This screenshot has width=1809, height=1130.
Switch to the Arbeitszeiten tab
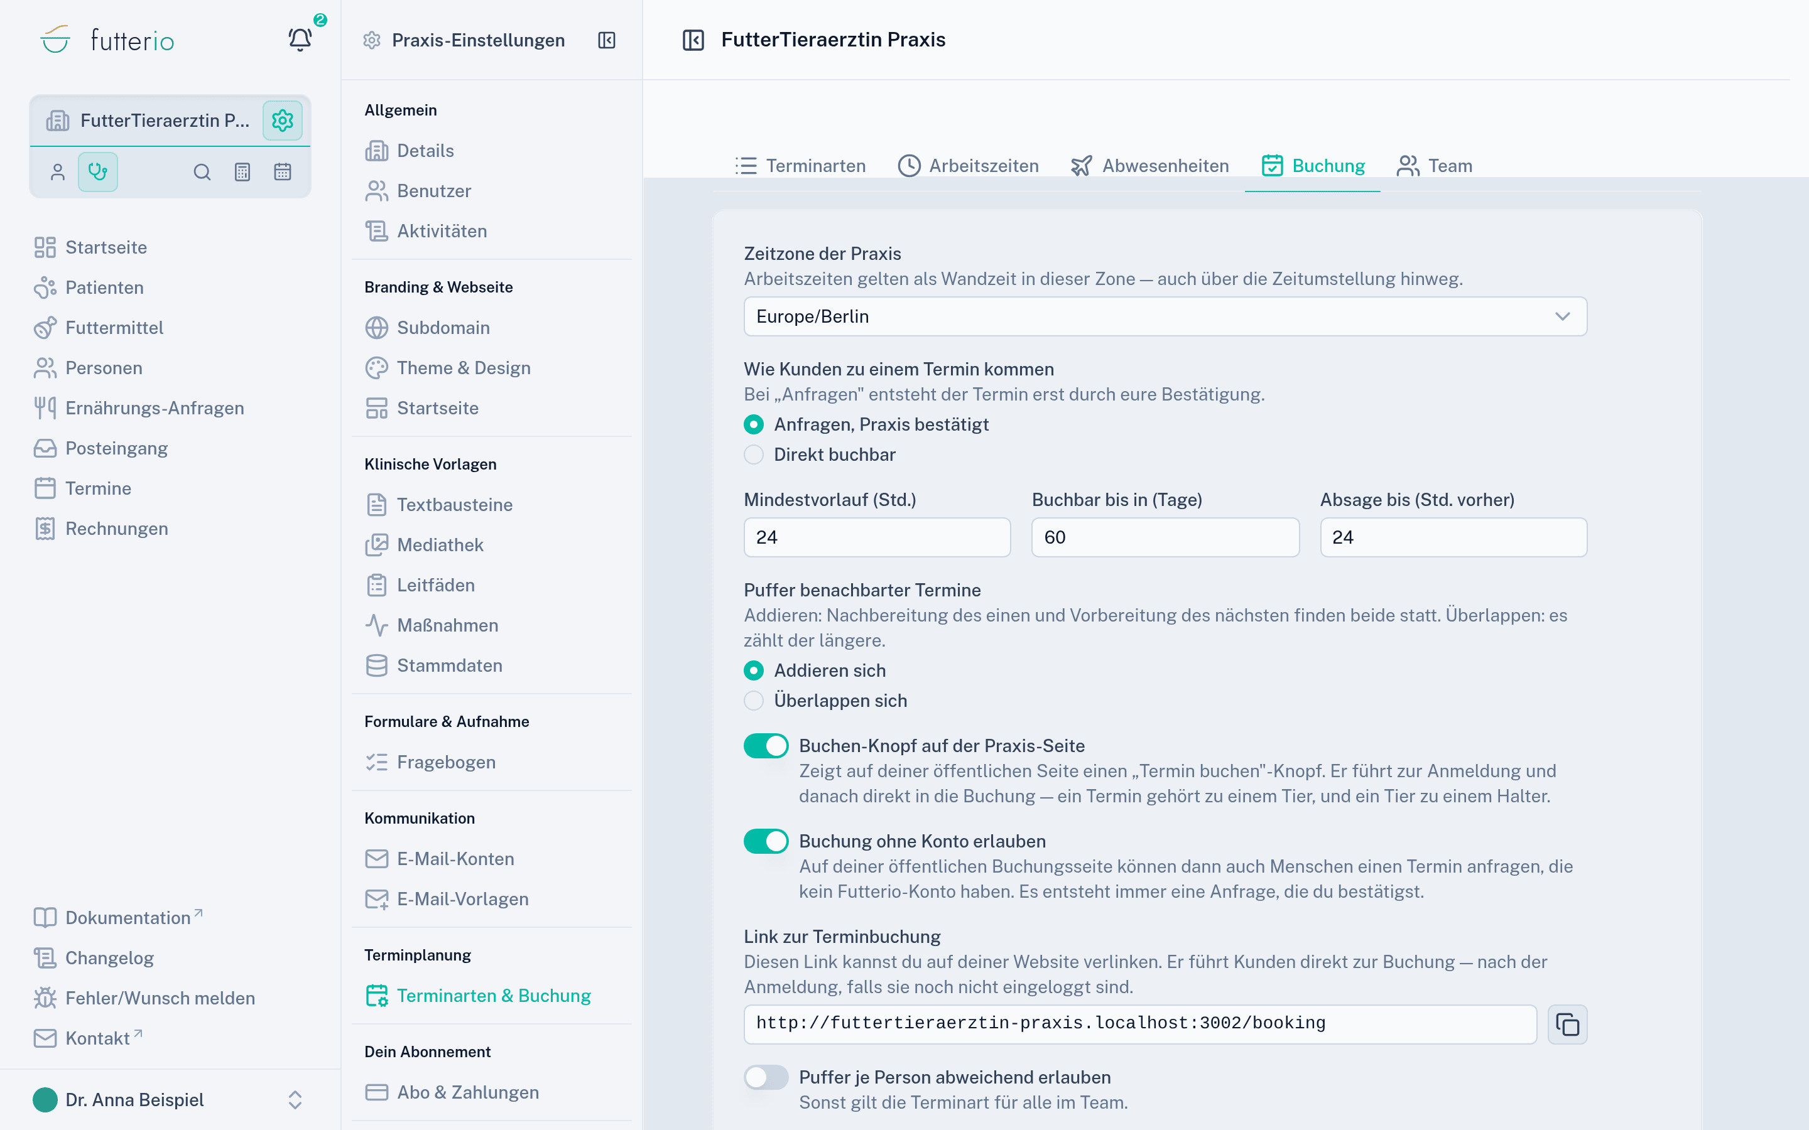(969, 166)
